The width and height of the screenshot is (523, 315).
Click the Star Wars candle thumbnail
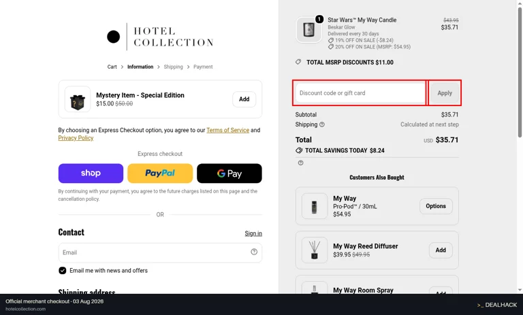308,30
